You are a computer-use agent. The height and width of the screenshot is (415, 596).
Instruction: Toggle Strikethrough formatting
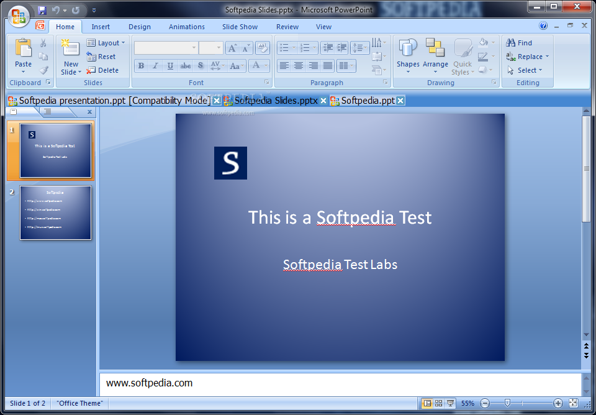point(186,66)
